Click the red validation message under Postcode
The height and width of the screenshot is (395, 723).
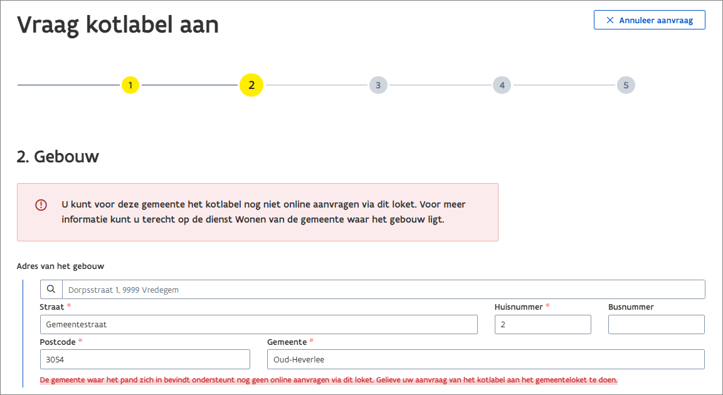329,380
